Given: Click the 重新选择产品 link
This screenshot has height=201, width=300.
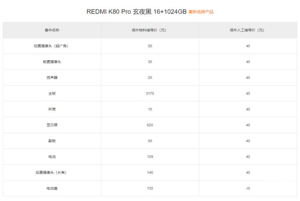Looking at the screenshot, I should click(201, 12).
